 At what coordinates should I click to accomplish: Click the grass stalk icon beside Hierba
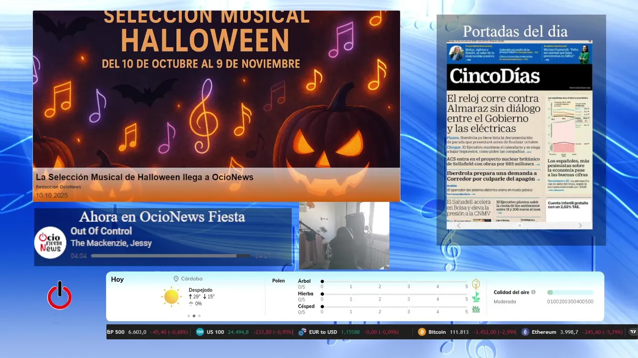[x=476, y=297]
